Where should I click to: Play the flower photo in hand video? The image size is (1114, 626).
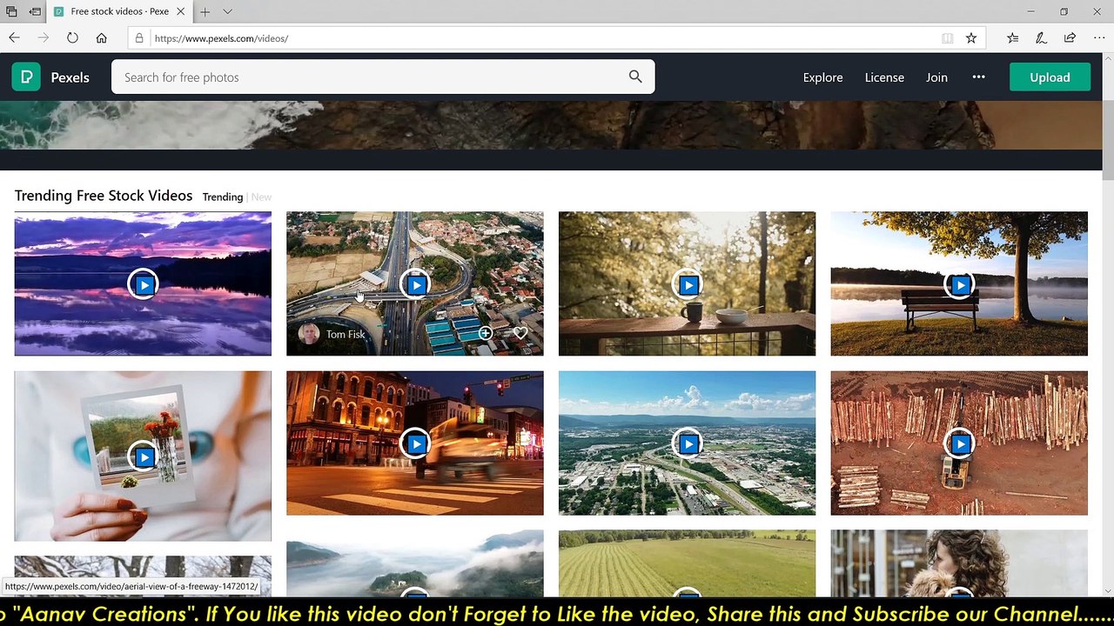click(143, 456)
